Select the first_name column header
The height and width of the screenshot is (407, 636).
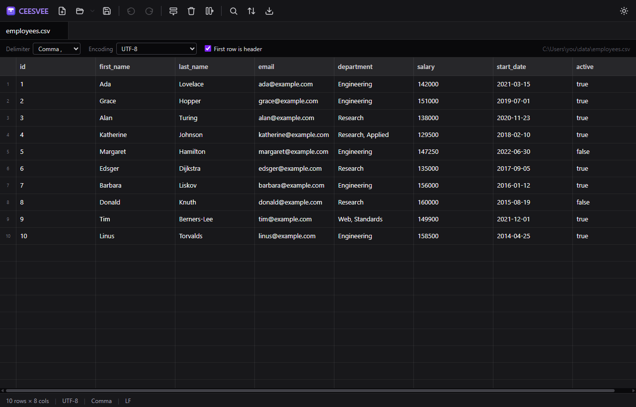135,67
